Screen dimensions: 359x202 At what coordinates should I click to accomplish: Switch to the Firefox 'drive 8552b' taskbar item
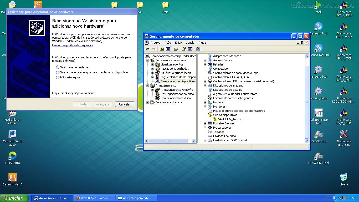[94, 198]
